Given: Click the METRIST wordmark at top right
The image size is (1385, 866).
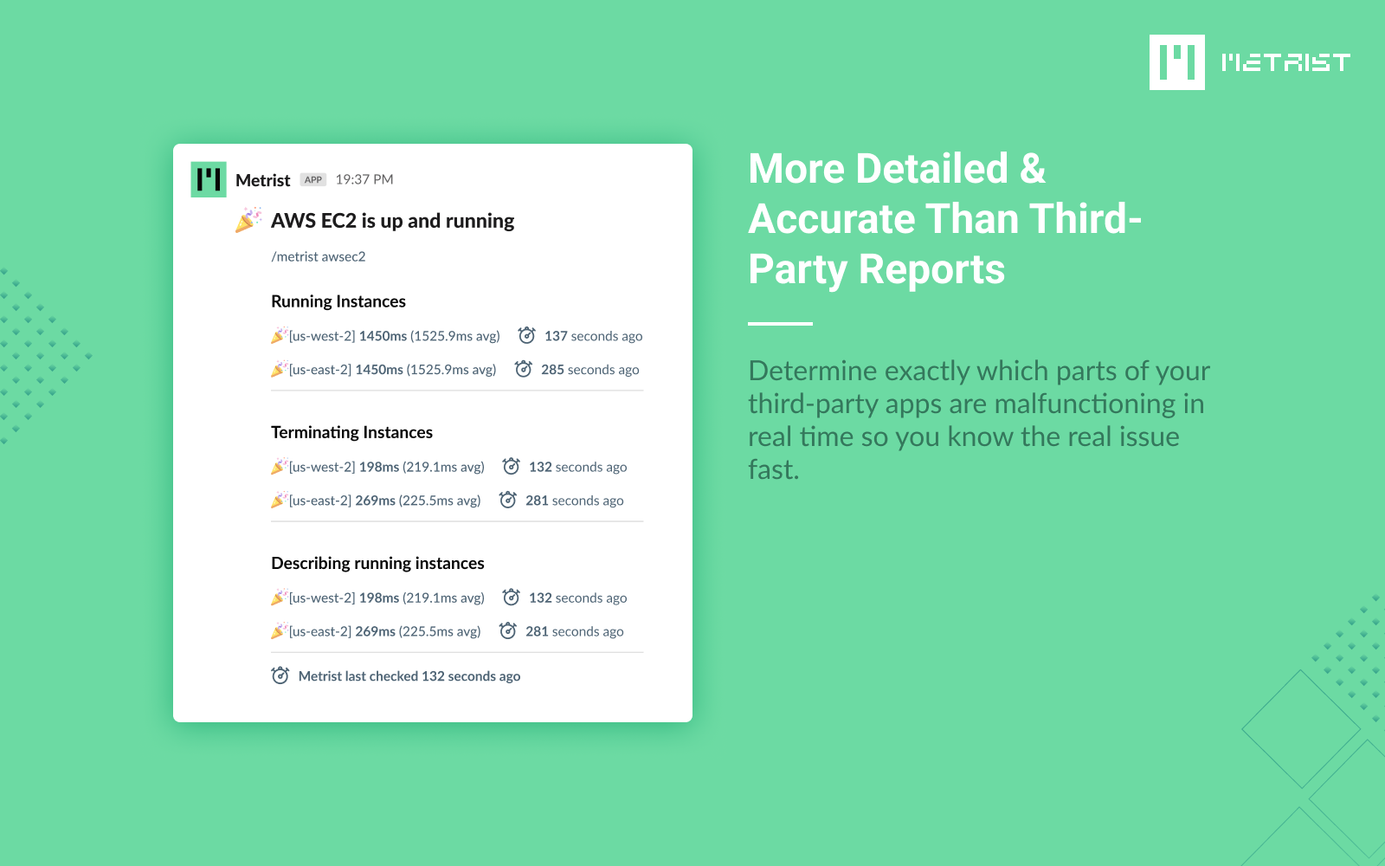Looking at the screenshot, I should pyautogui.click(x=1285, y=62).
